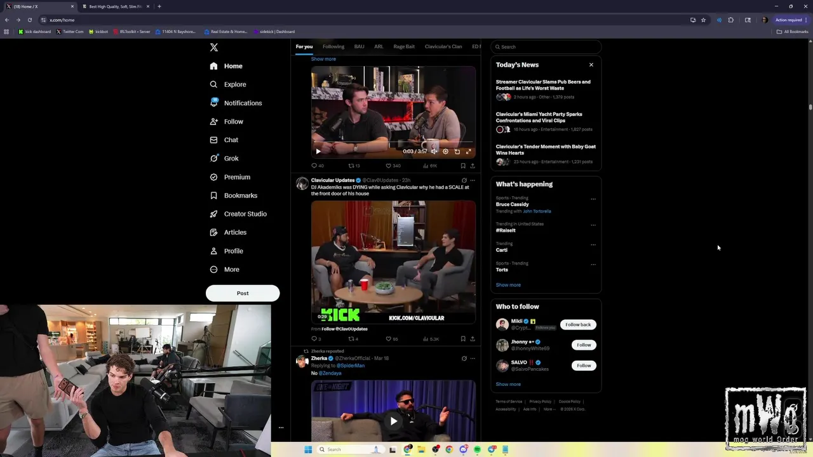Viewport: 813px width, 457px height.
Task: Expand the 3:57 video to fullscreen
Action: tap(469, 152)
